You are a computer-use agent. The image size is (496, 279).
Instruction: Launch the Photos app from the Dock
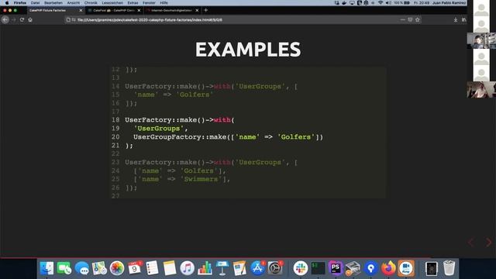coord(117,268)
